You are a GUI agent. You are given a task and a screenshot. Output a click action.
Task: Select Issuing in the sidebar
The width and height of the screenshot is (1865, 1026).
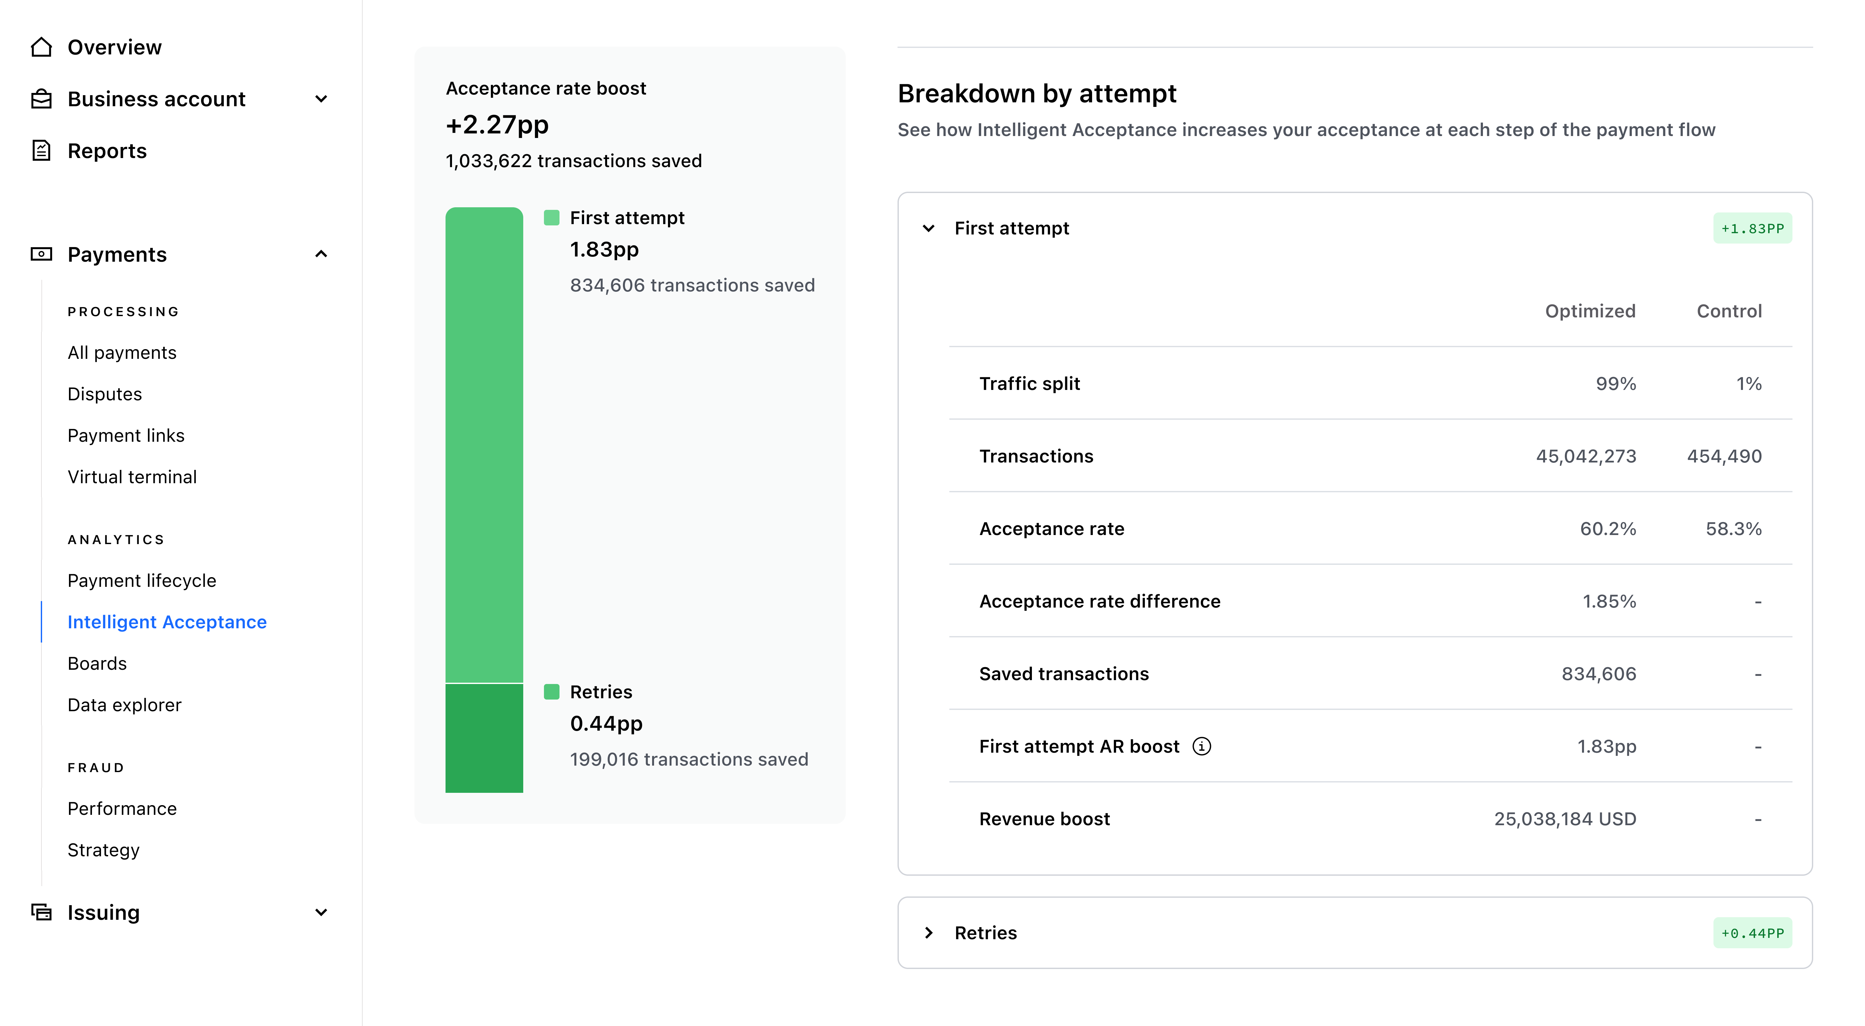[104, 912]
